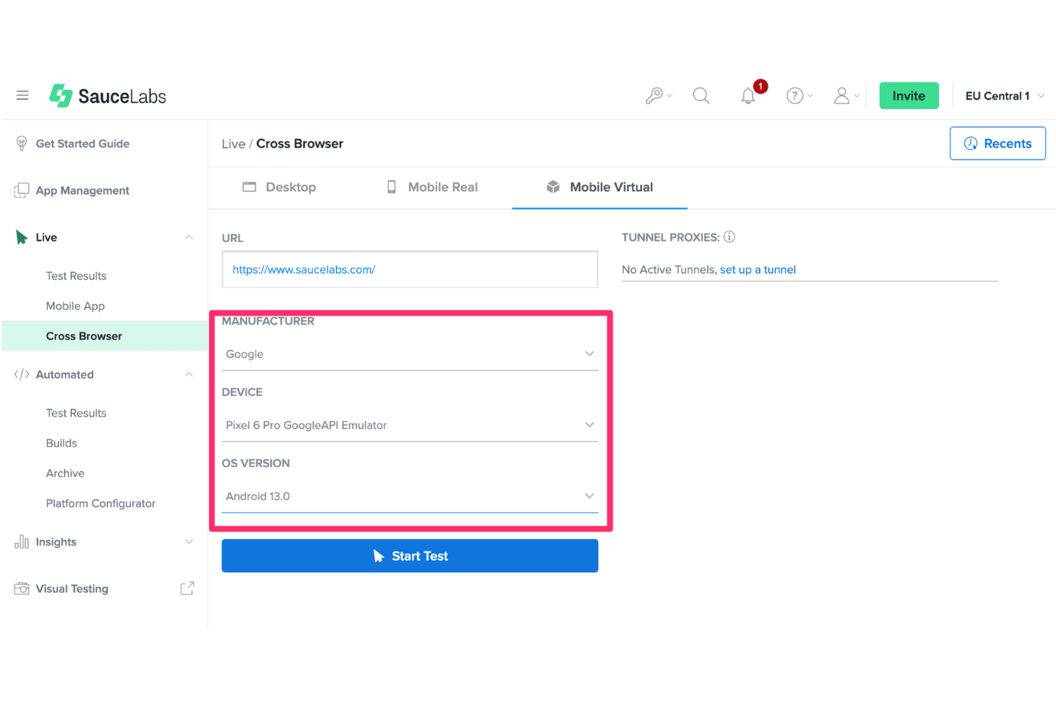This screenshot has height=704, width=1056.
Task: Click the Tunnel Proxies info icon
Action: pyautogui.click(x=729, y=237)
